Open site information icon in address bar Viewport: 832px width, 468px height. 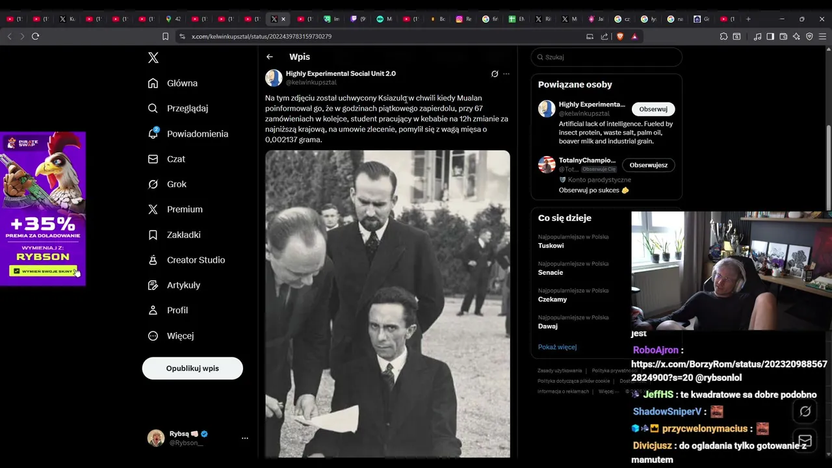pyautogui.click(x=182, y=36)
